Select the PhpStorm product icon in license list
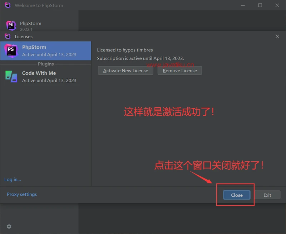 tap(11, 50)
